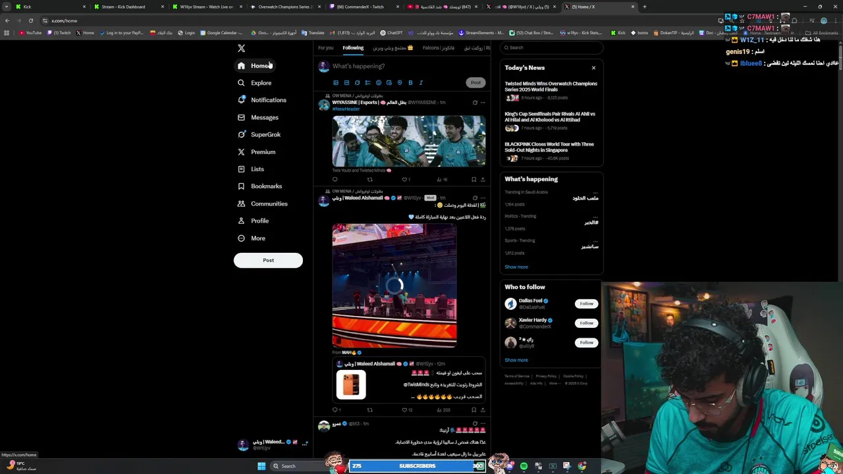Open the ChatGPT bookmark in the bookmarks bar
The image size is (843, 474).
click(x=391, y=32)
